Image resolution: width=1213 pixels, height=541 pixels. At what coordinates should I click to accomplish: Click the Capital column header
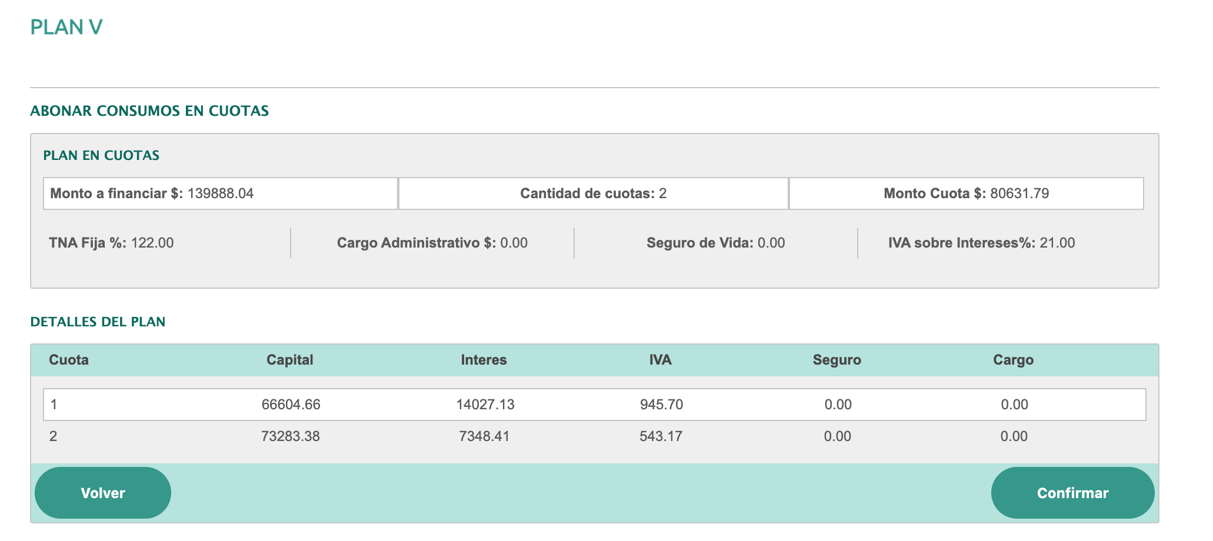[289, 360]
